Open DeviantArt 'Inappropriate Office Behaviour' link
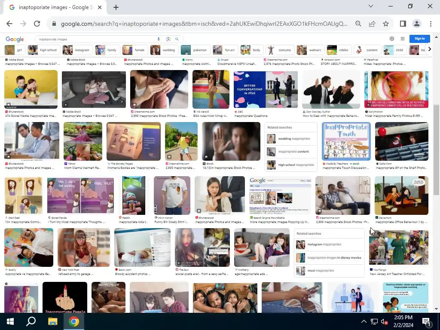This screenshot has width=440, height=330. [x=401, y=222]
